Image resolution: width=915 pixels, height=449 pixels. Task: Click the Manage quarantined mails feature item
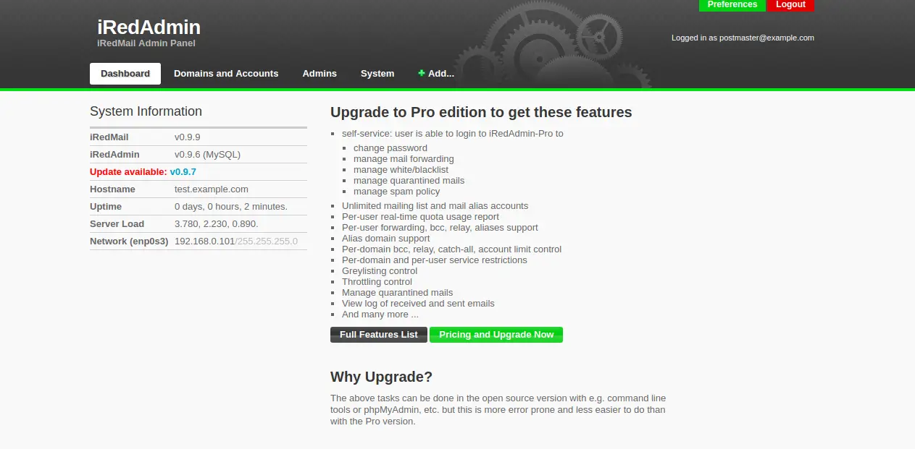398,293
